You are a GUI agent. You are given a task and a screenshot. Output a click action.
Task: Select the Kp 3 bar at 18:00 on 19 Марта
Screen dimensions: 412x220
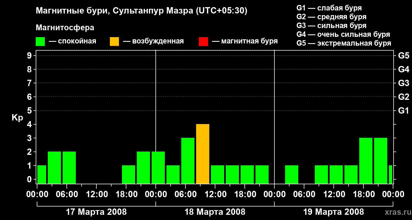pyautogui.click(x=366, y=161)
